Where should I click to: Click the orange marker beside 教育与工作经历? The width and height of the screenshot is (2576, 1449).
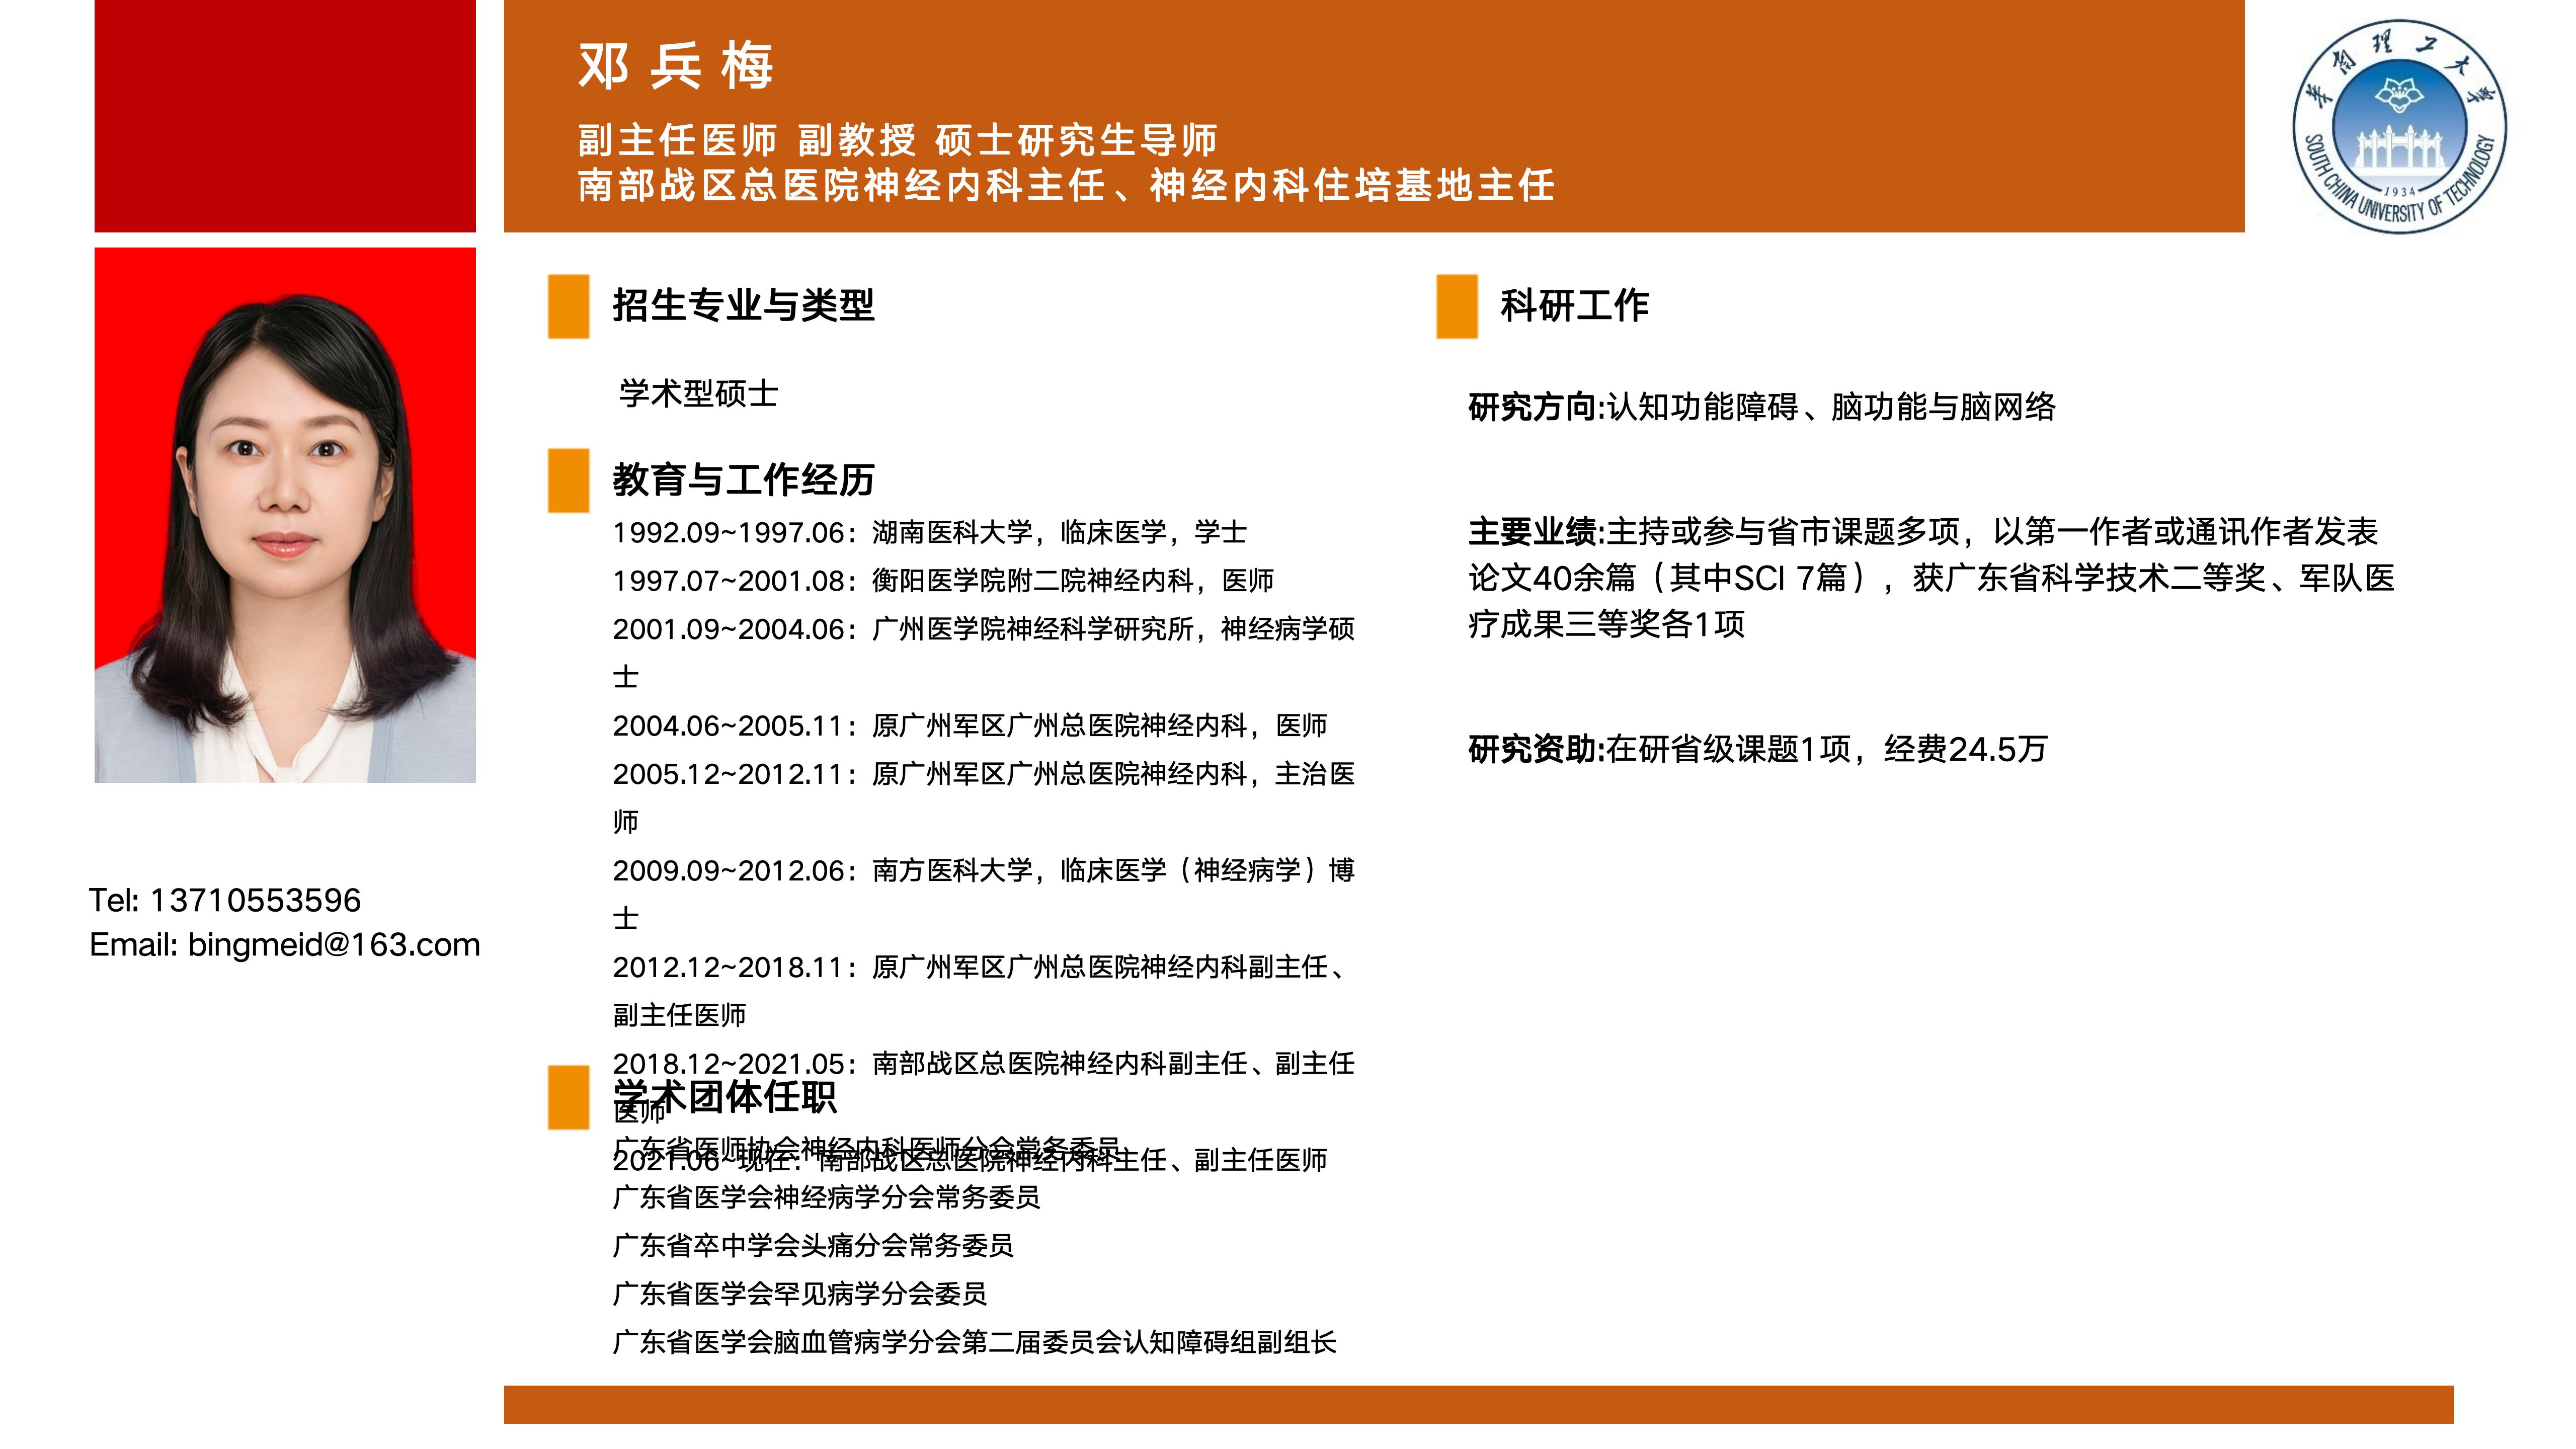pos(568,481)
